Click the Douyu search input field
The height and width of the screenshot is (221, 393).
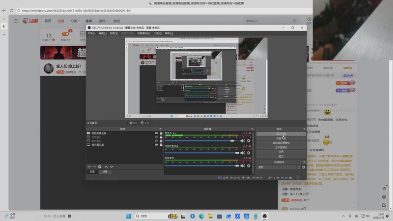pyautogui.click(x=268, y=21)
